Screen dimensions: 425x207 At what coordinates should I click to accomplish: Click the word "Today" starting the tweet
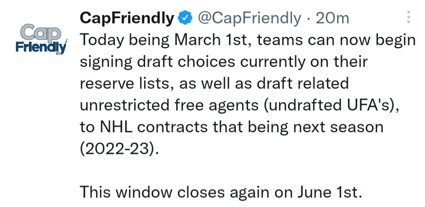coord(102,40)
